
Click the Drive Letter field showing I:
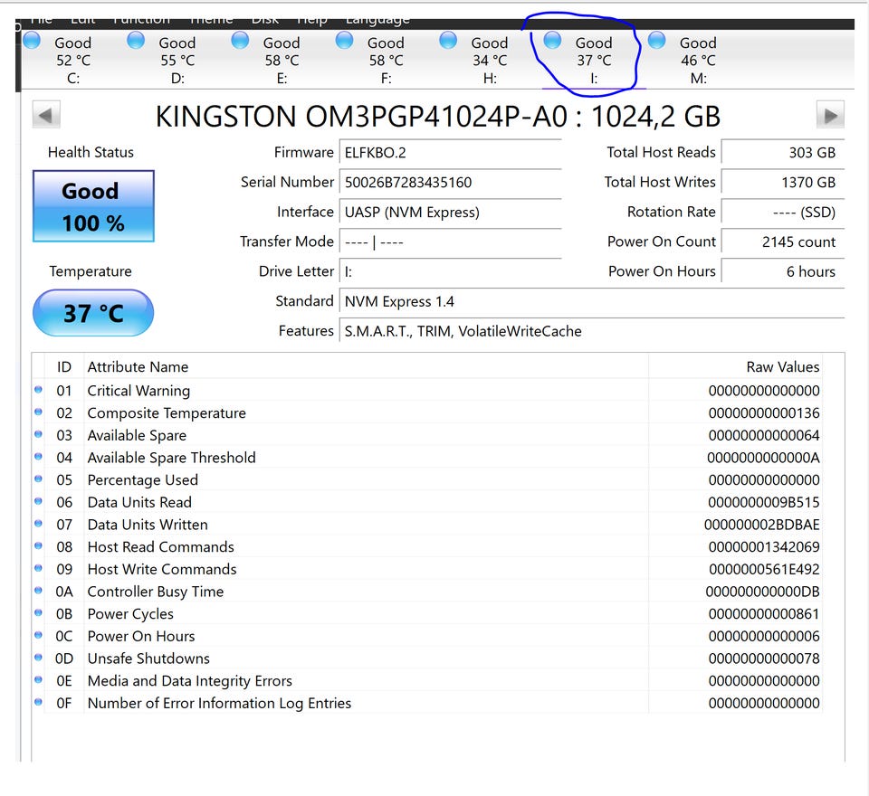[451, 272]
